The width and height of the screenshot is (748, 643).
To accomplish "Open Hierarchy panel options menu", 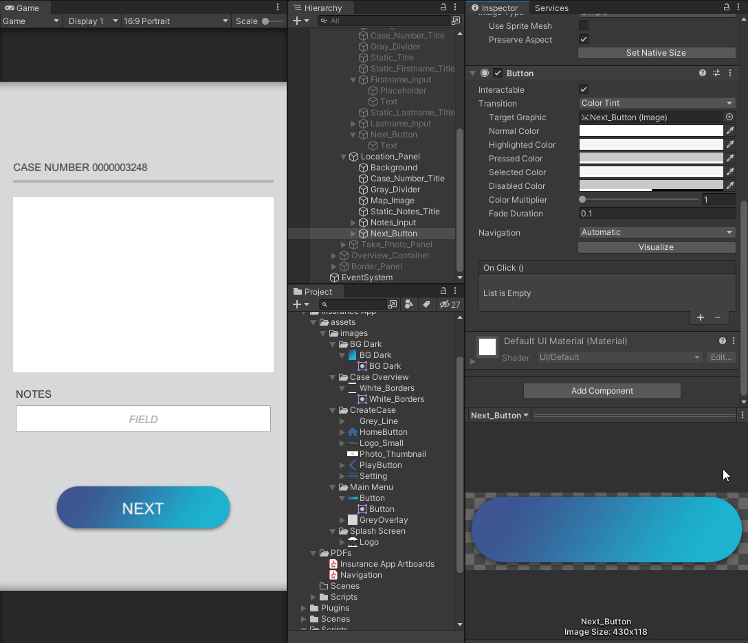I will pyautogui.click(x=455, y=7).
